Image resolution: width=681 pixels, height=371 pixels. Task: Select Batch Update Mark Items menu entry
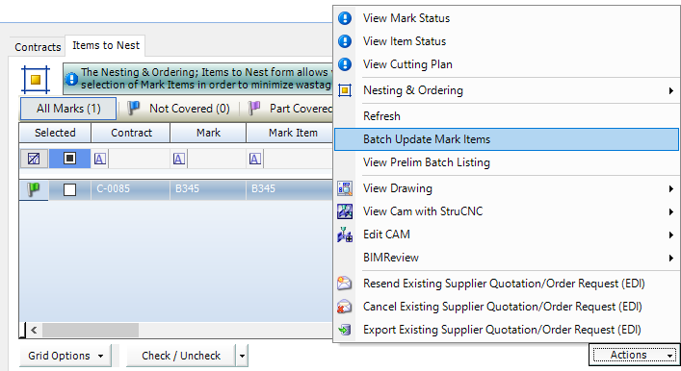[x=507, y=139]
